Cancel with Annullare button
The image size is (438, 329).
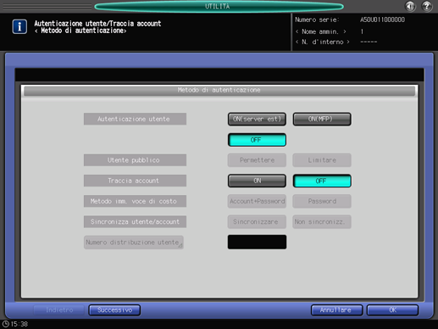[336, 310]
